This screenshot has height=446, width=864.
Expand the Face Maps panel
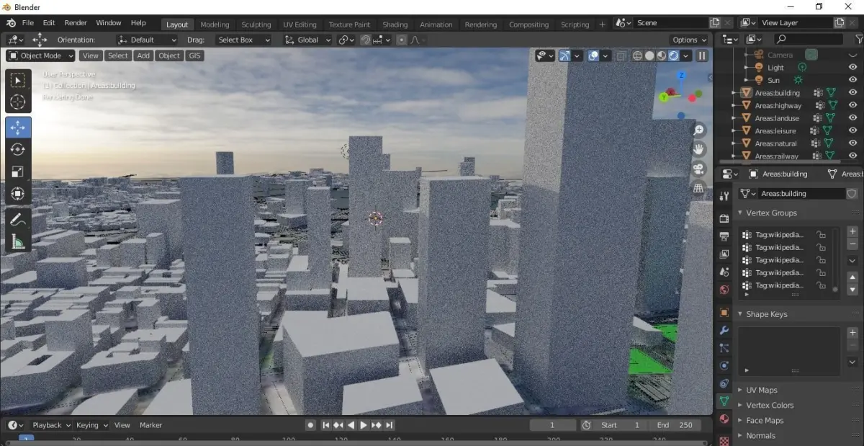[765, 420]
